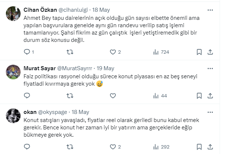227x154 pixels.
Task: Open more options on Murat Sayar's tweet
Action: pyautogui.click(x=210, y=68)
